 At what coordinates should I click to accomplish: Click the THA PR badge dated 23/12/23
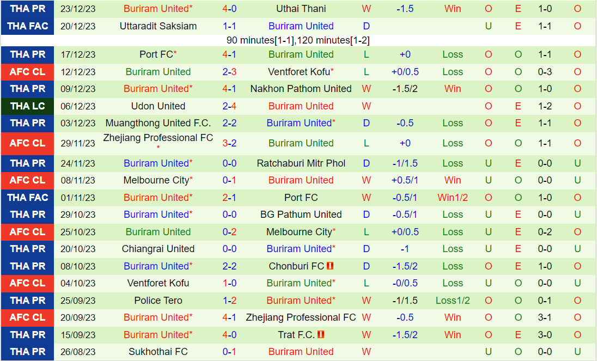27,9
